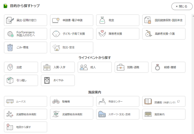The width and height of the screenshot is (194, 134).
Task: Open the 地図から探す map link
Action: pyautogui.click(x=26, y=127)
